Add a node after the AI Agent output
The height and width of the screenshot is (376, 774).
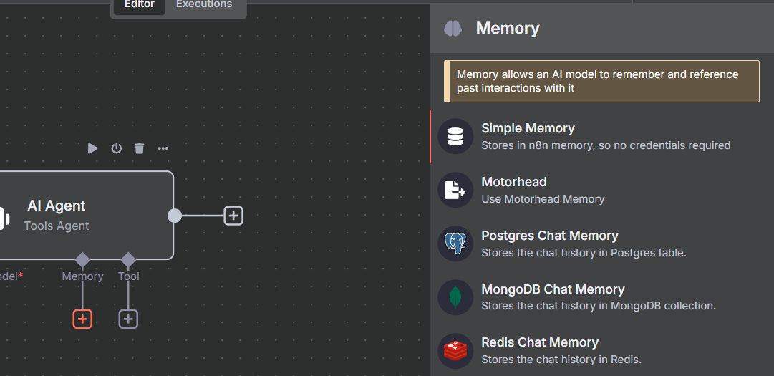[233, 216]
